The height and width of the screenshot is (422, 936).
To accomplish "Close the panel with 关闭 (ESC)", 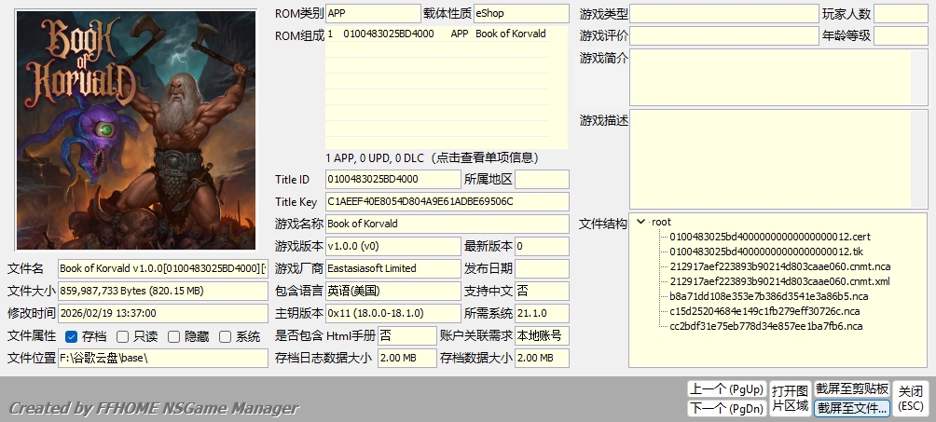I will tap(911, 398).
